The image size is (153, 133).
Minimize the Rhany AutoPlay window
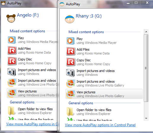(128, 3)
